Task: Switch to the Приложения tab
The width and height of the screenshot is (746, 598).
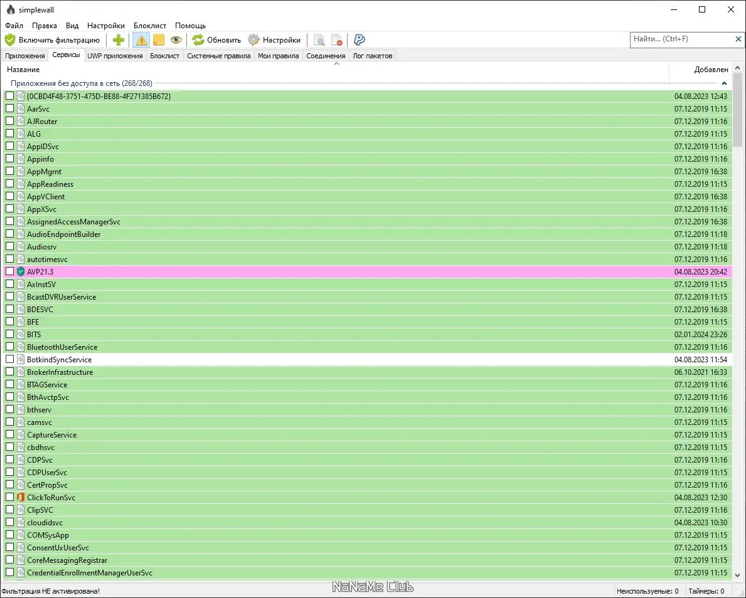Action: [24, 56]
